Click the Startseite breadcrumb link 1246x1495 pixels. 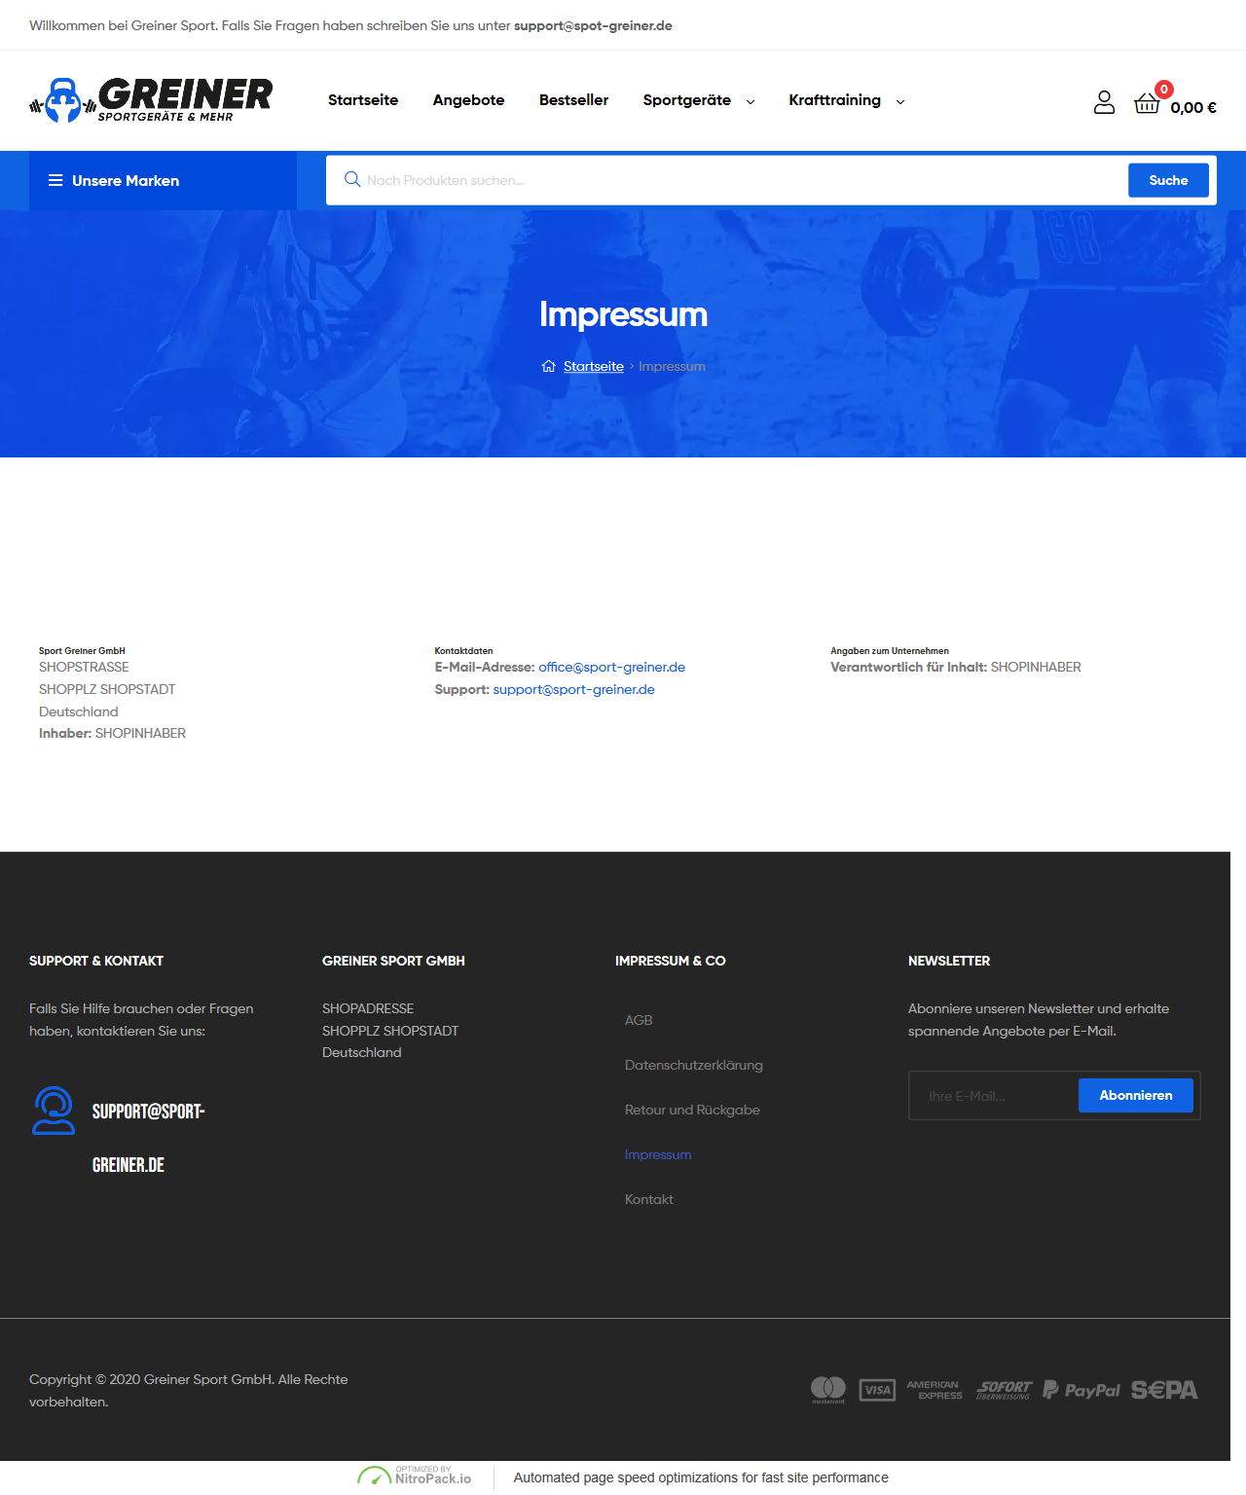(x=594, y=366)
